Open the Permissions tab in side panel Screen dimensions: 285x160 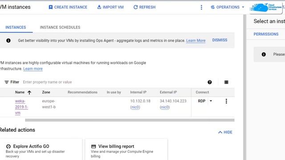click(266, 34)
